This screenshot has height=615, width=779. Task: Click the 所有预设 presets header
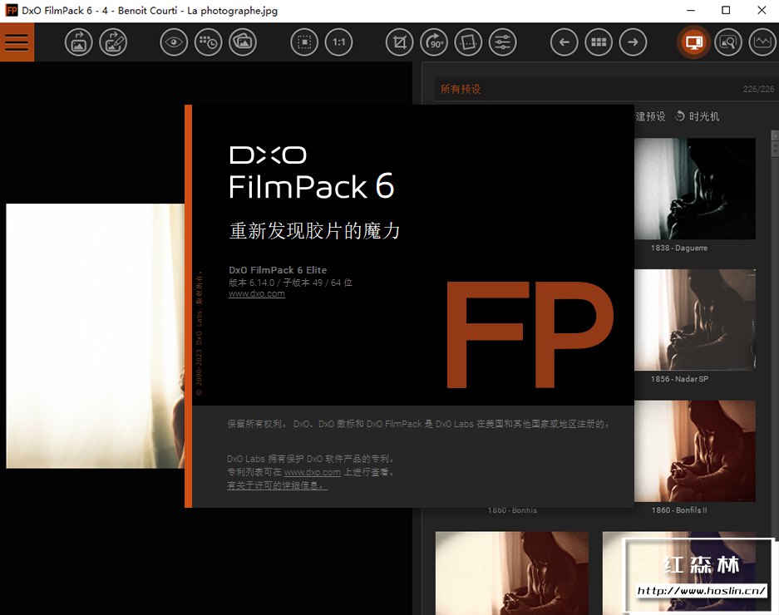tap(461, 90)
